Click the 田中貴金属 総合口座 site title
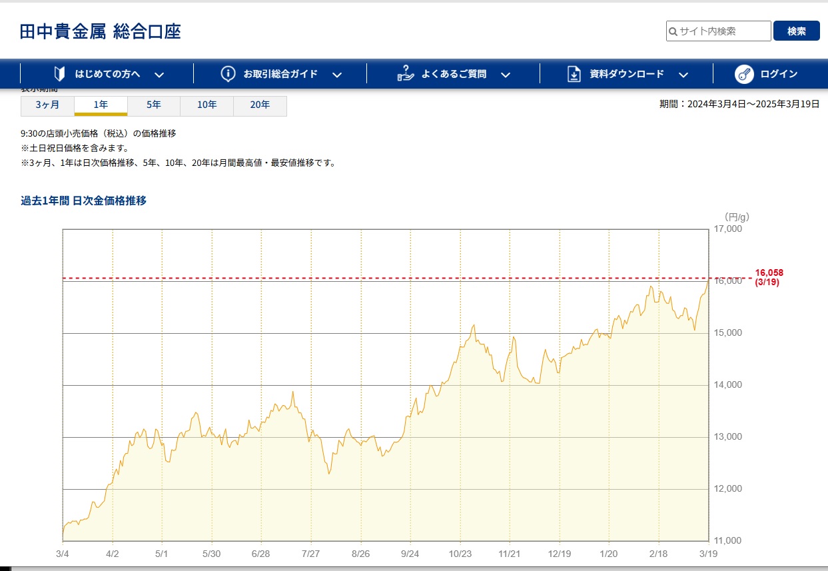 click(x=101, y=31)
